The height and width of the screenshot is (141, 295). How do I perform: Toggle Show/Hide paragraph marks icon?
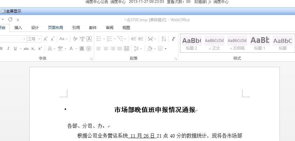[173, 39]
